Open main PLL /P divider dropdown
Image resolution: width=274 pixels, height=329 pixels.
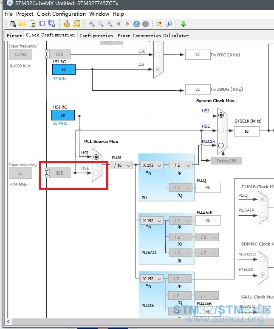[x=181, y=165]
